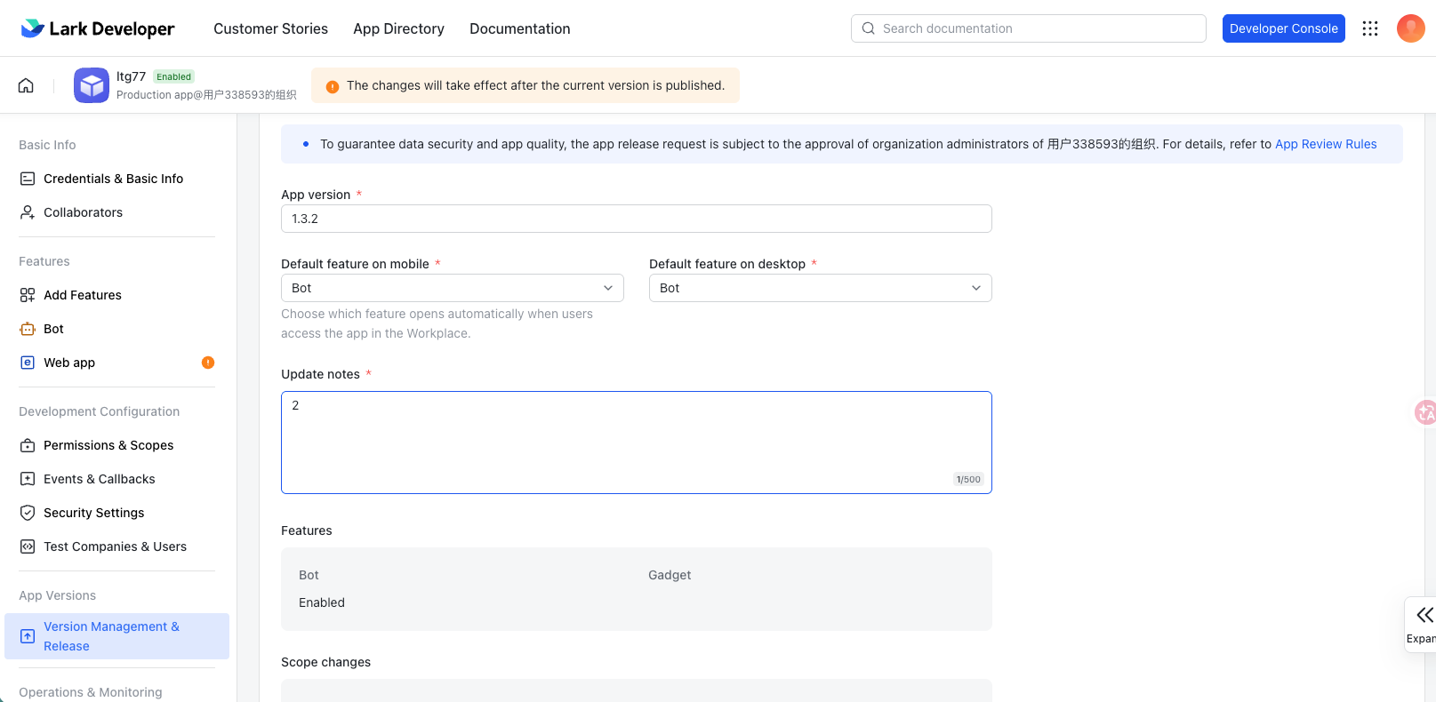Viewport: 1436px width, 702px height.
Task: Click the home icon in breadcrumb bar
Action: (x=26, y=85)
